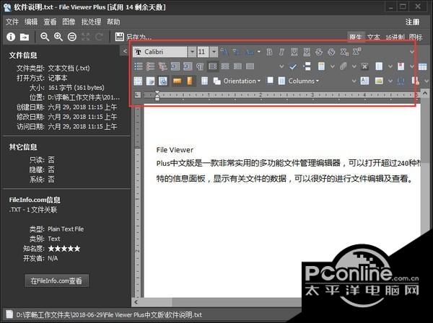Click the open folder icon
This screenshot has height=323, width=433.
pyautogui.click(x=25, y=37)
